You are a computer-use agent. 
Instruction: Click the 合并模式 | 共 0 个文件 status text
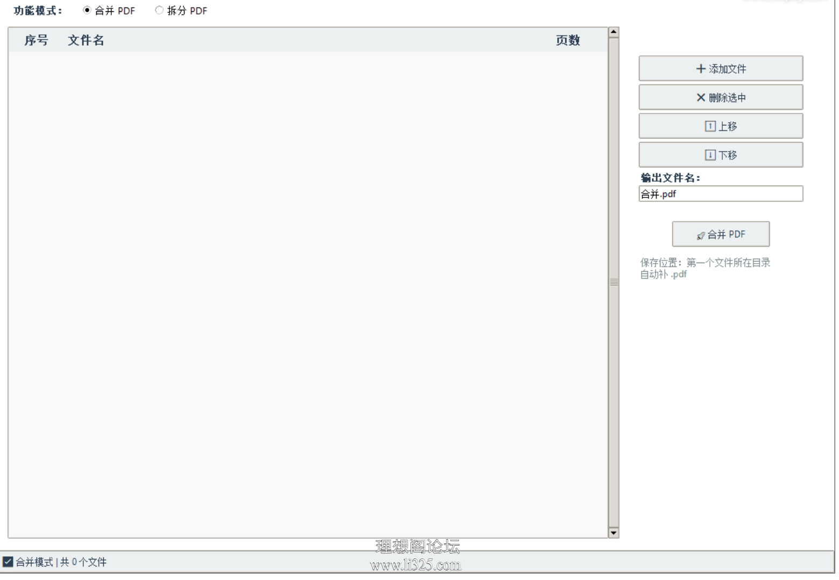point(61,562)
